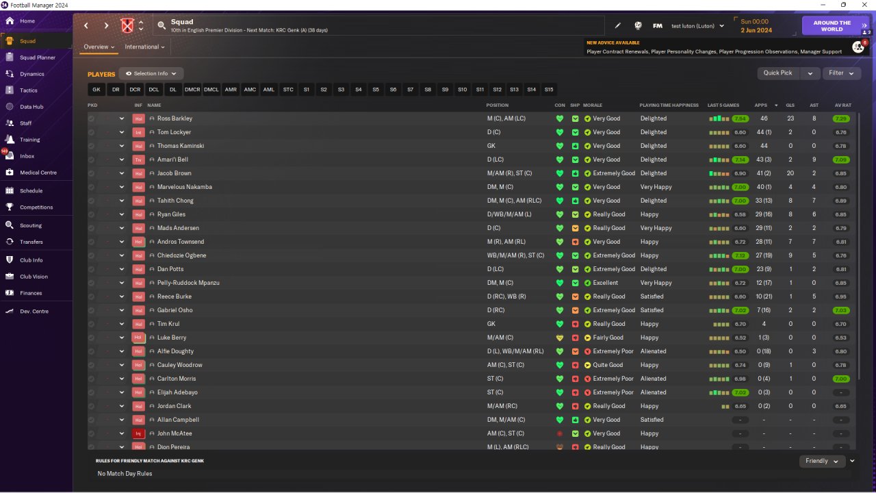The image size is (876, 493).
Task: Open the Friendly match rules dropdown
Action: point(822,461)
